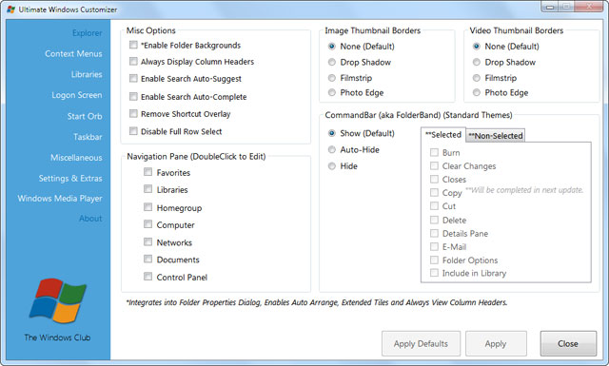Choose Filmstrip for Image Thumbnail Borders
The width and height of the screenshot is (609, 366).
(x=332, y=78)
